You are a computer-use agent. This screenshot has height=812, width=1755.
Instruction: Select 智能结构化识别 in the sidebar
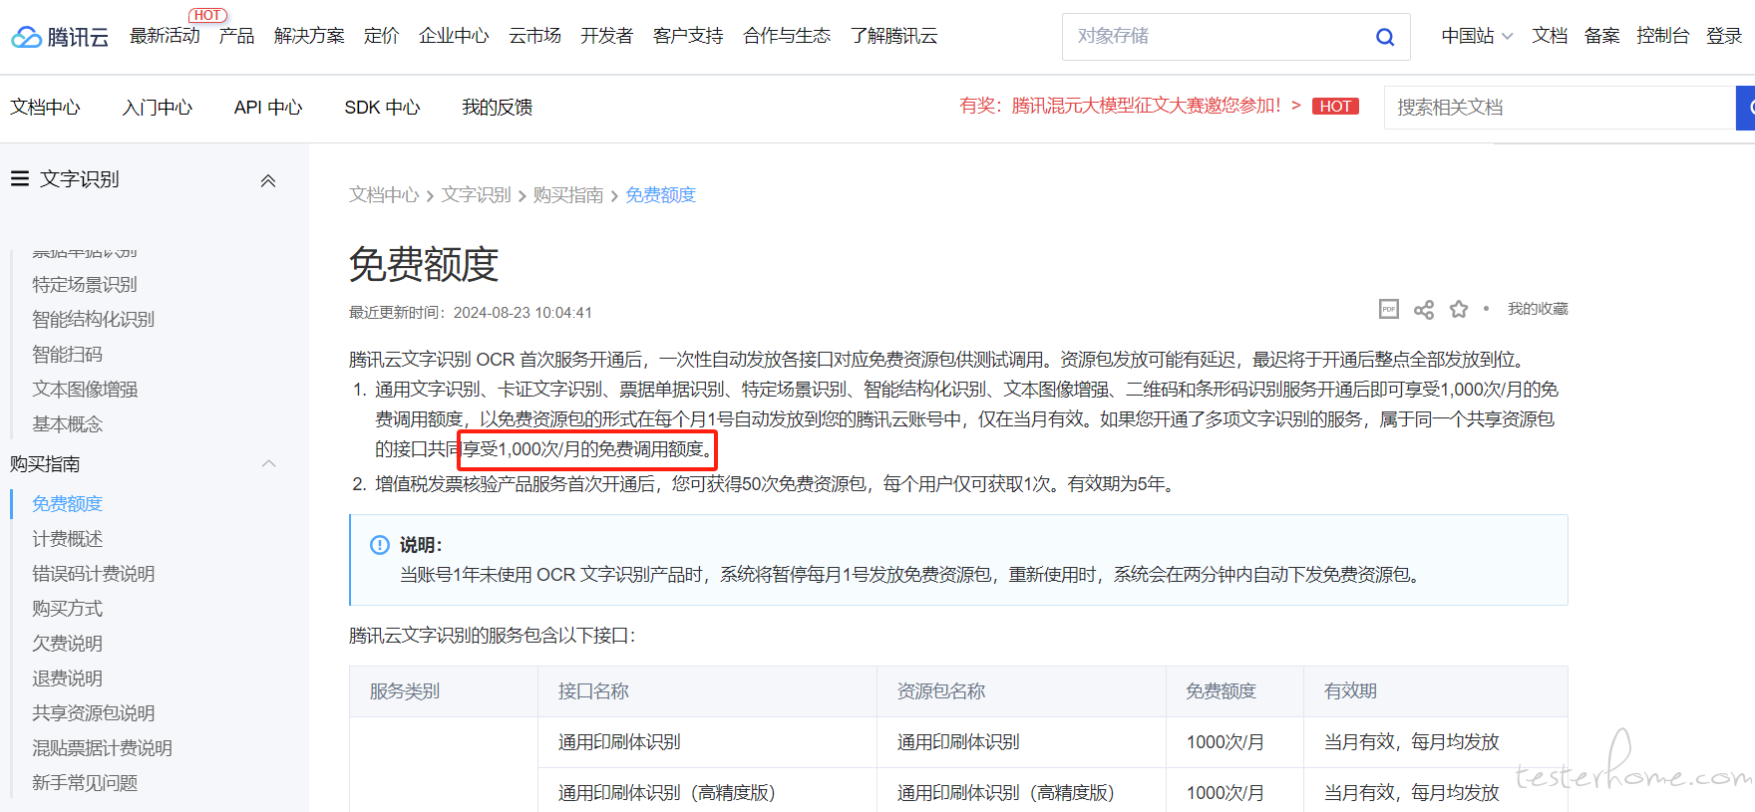pos(93,320)
